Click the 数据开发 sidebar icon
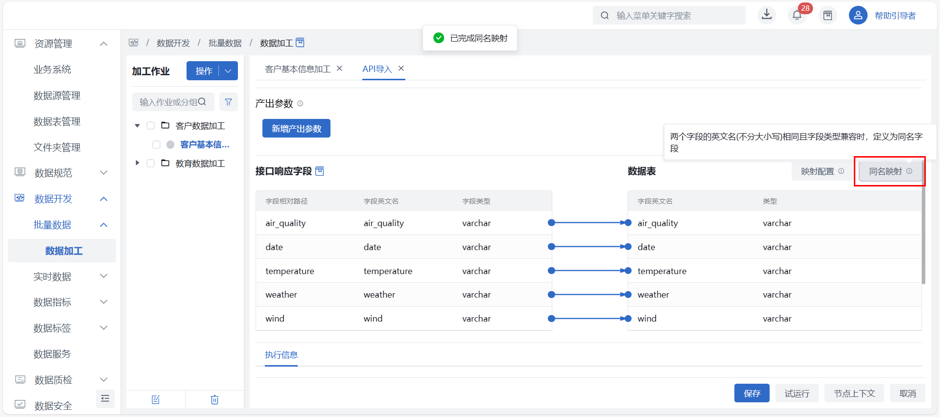Screen dimensions: 940x417 coord(20,198)
